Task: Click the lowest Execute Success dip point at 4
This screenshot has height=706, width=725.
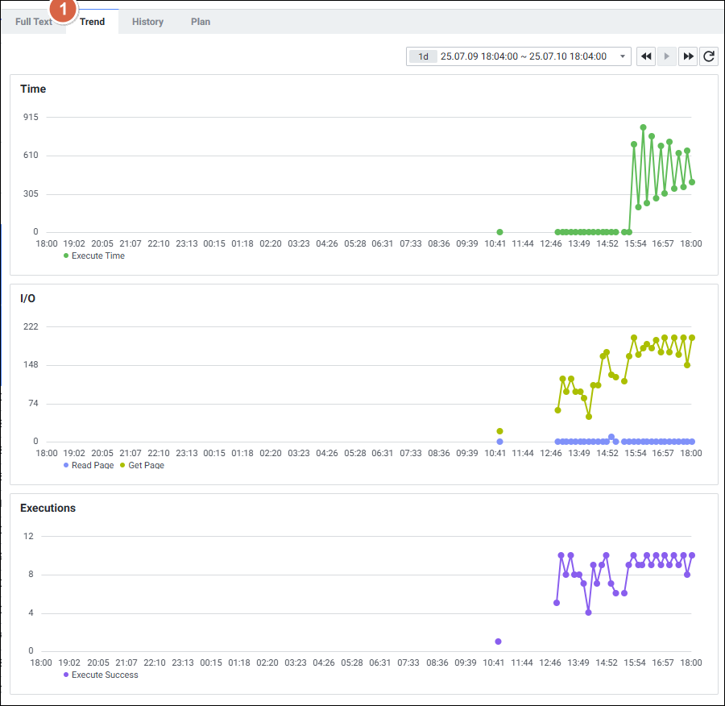Action: [588, 613]
